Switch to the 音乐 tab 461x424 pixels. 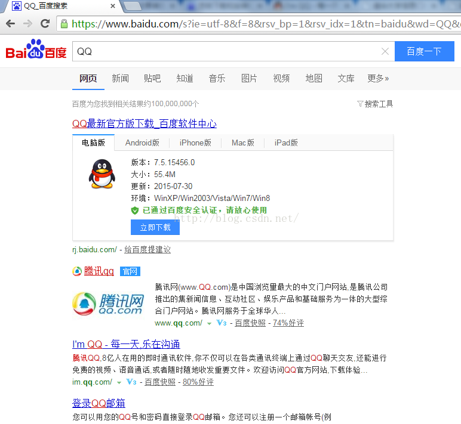(x=217, y=78)
